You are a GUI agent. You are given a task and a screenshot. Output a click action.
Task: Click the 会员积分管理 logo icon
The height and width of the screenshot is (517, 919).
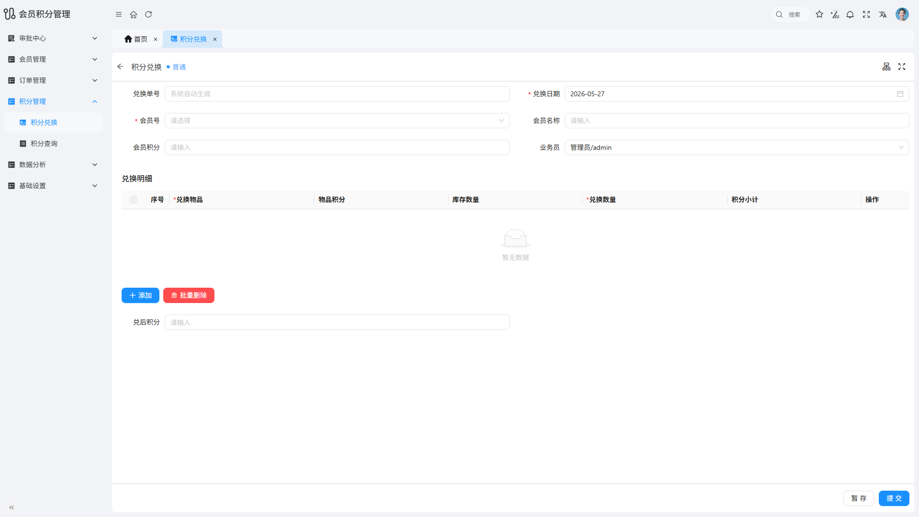(10, 14)
